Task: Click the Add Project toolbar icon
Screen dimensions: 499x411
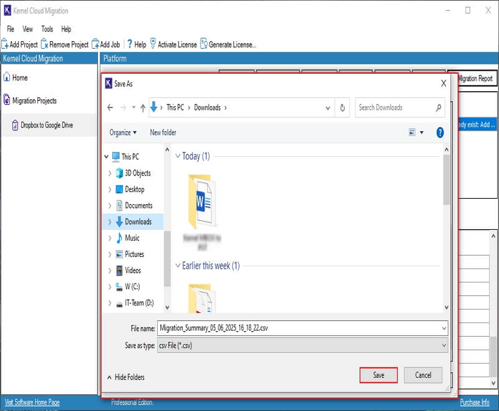Action: pyautogui.click(x=5, y=44)
